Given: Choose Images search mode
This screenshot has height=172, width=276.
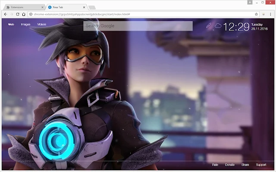Looking at the screenshot, I should pyautogui.click(x=26, y=25).
